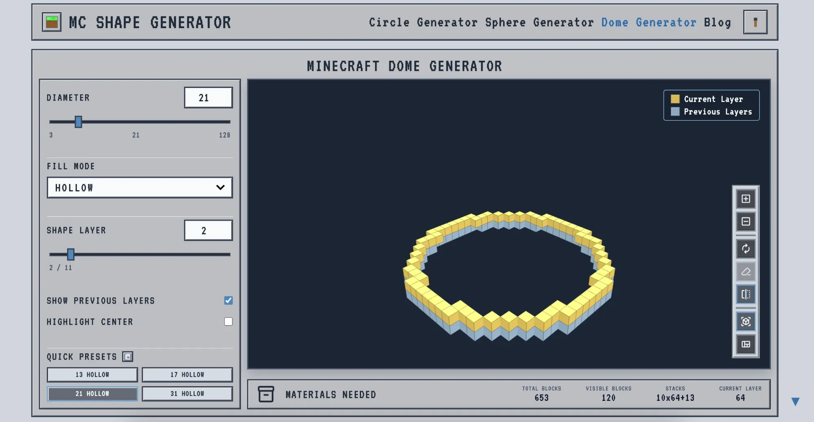
Task: Click the Current Layer count 64
Action: [x=740, y=398]
